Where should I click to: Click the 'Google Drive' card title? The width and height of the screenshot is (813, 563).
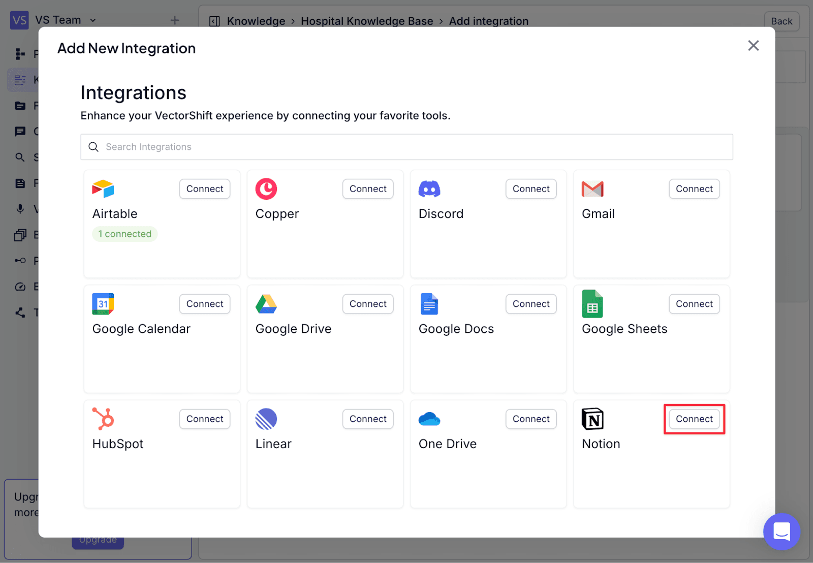pyautogui.click(x=293, y=329)
